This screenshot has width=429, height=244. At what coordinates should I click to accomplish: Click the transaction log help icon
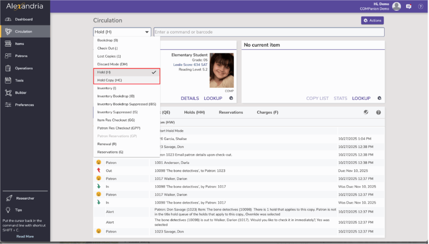[x=378, y=112]
